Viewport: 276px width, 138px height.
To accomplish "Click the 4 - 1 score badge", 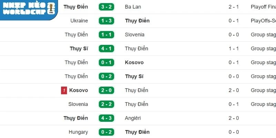I will pos(107,49).
